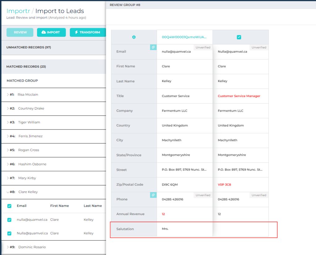Image resolution: width=316 pixels, height=255 pixels.
Task: Click the lightning bolt icon on Transform
Action: pos(76,32)
